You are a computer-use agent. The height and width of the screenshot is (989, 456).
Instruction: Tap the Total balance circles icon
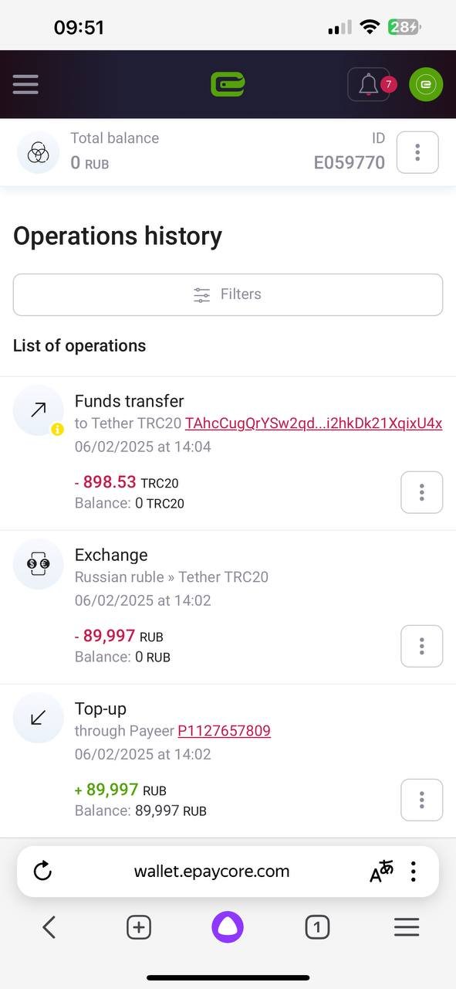click(x=39, y=152)
